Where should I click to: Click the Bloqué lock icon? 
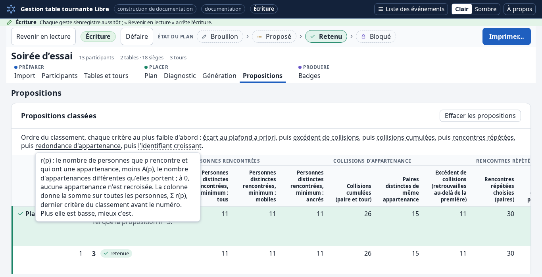click(x=363, y=36)
